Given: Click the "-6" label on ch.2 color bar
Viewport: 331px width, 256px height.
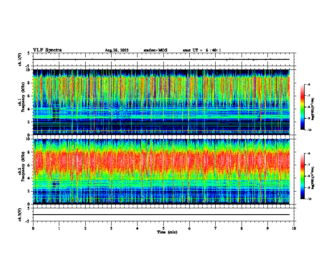Looking at the screenshot, I should (308, 154).
